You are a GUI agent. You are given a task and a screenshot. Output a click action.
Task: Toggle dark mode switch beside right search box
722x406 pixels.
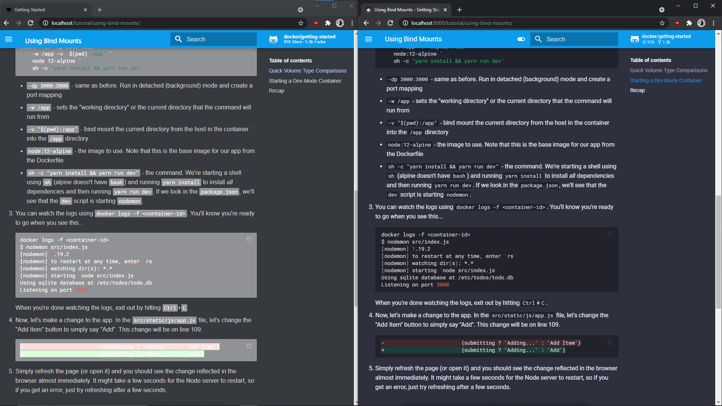(521, 39)
